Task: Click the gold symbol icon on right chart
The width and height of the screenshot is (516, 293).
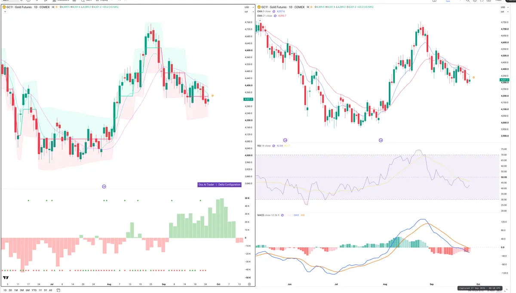Action: (x=259, y=7)
